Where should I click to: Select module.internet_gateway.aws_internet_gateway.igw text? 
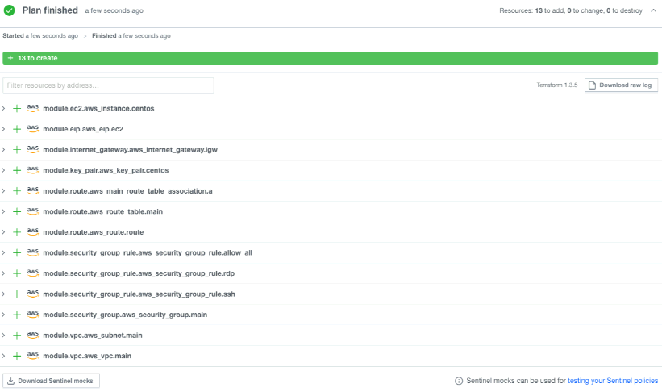[130, 150]
